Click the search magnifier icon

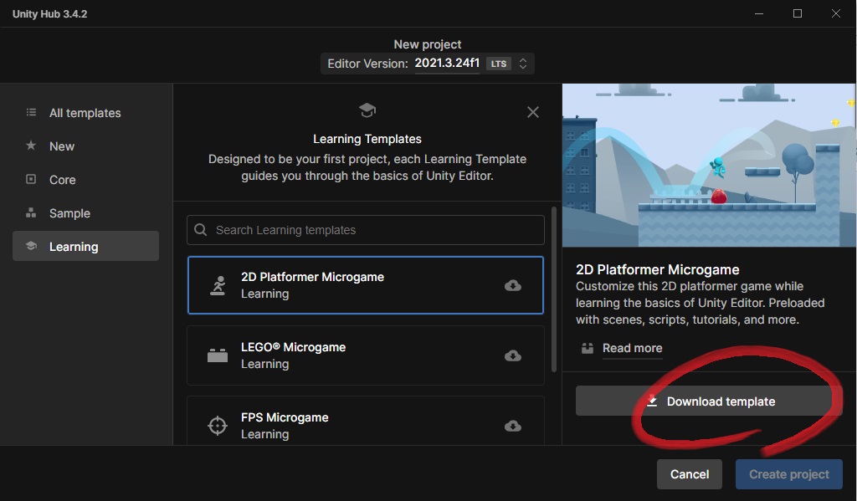coord(201,229)
